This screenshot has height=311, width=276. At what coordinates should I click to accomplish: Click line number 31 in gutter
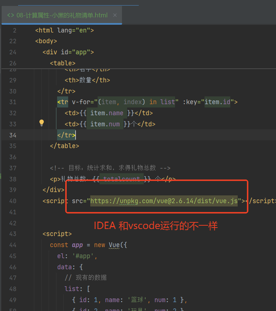pos(13,102)
